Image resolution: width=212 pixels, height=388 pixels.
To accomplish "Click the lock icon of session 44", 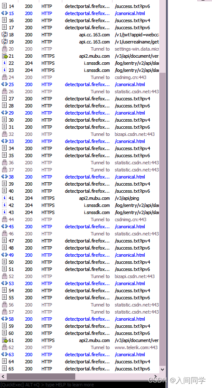I will pos(4,219).
